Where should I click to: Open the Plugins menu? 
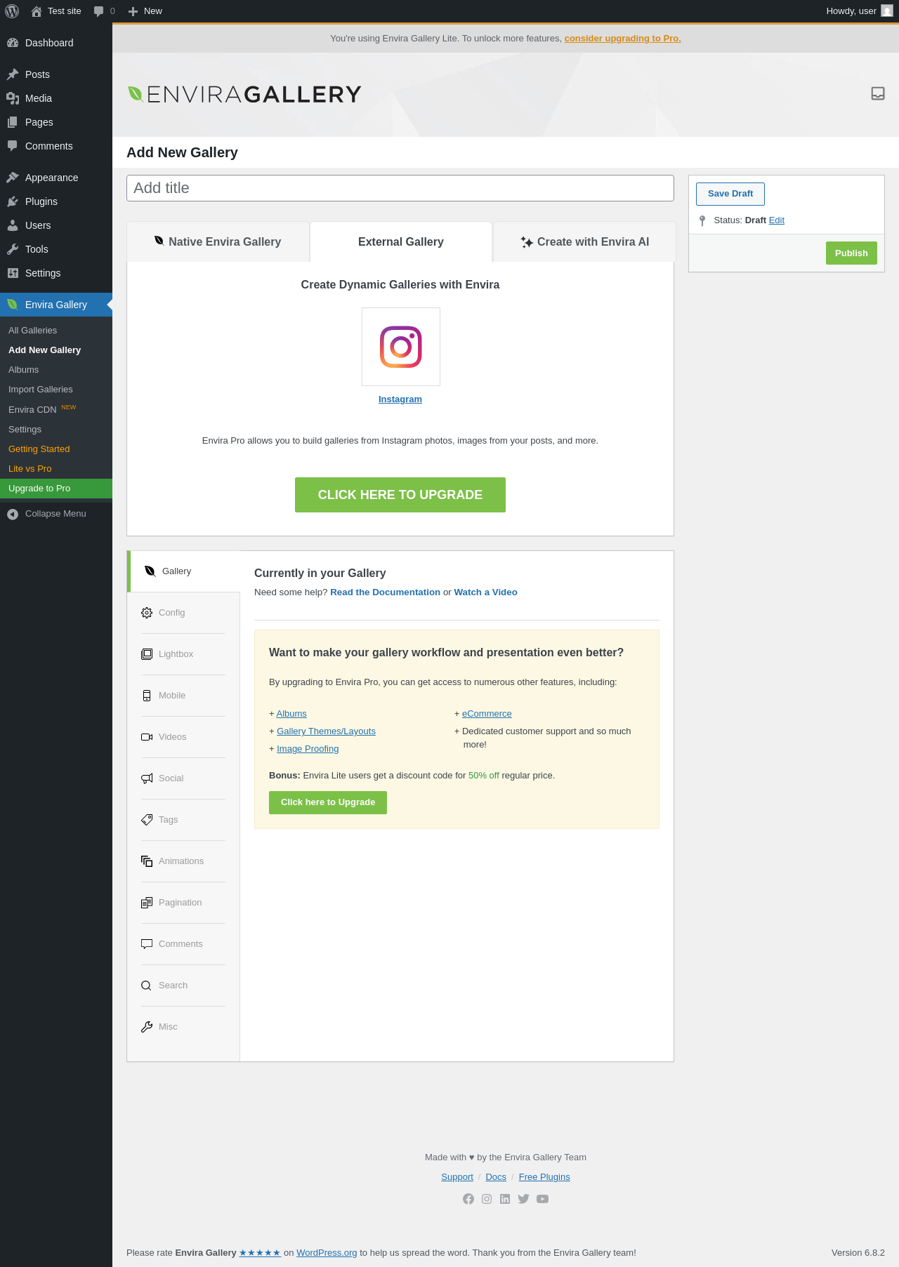click(56, 201)
